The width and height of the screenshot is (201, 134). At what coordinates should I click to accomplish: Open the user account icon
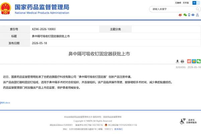click(x=197, y=15)
